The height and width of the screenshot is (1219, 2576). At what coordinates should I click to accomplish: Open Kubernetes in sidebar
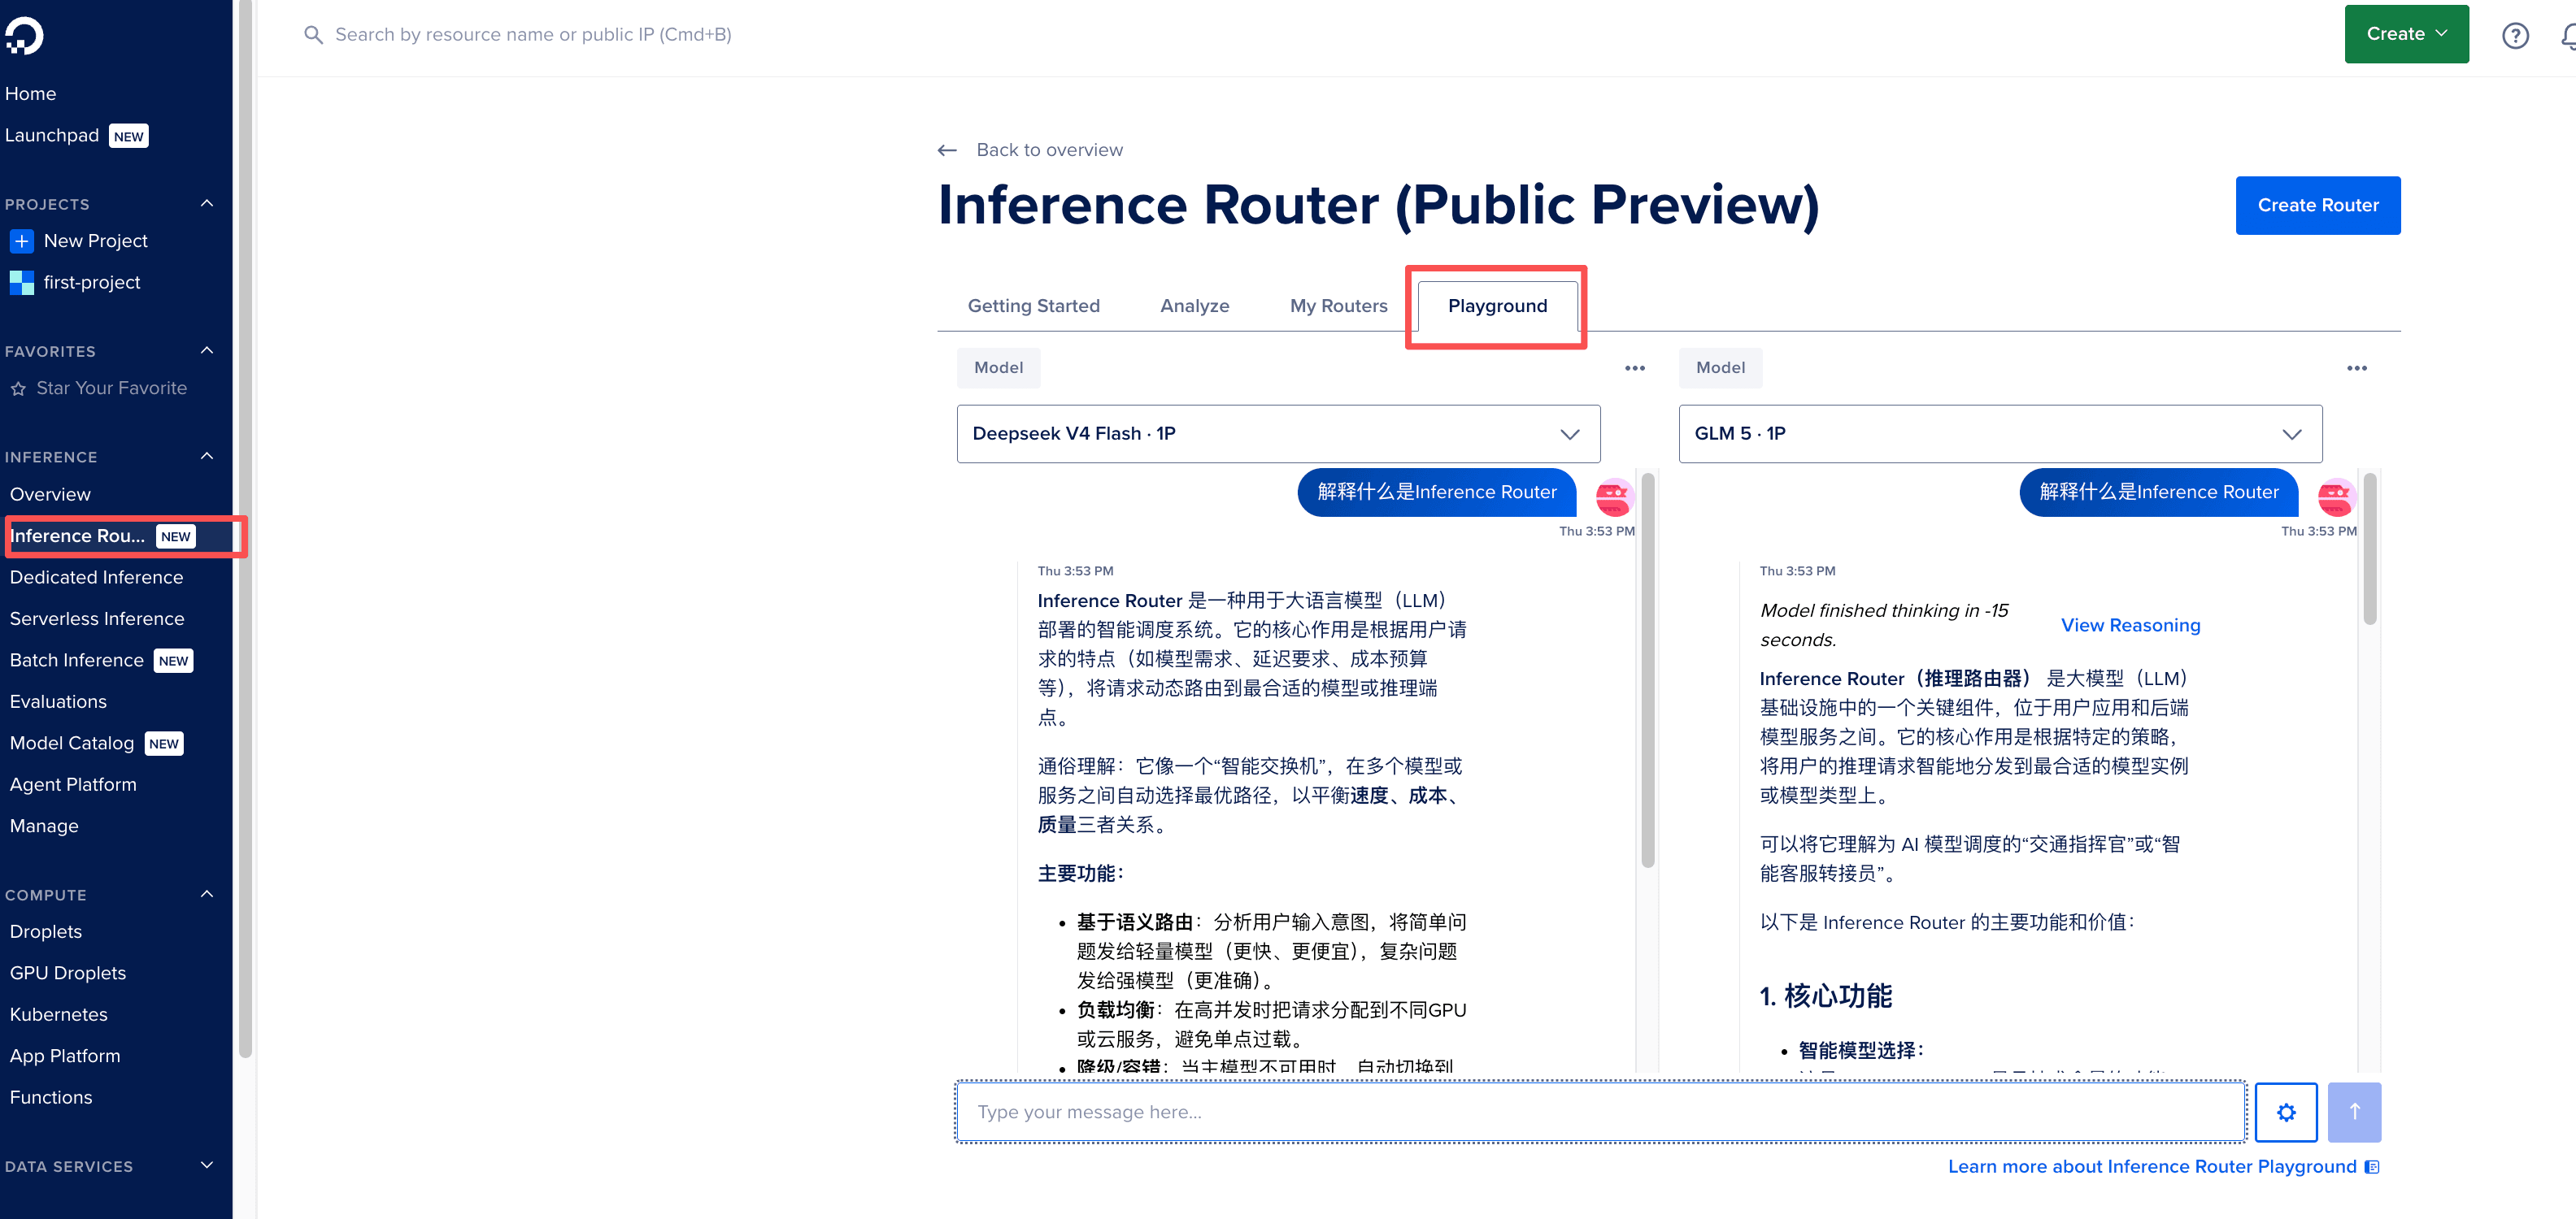(x=58, y=1015)
